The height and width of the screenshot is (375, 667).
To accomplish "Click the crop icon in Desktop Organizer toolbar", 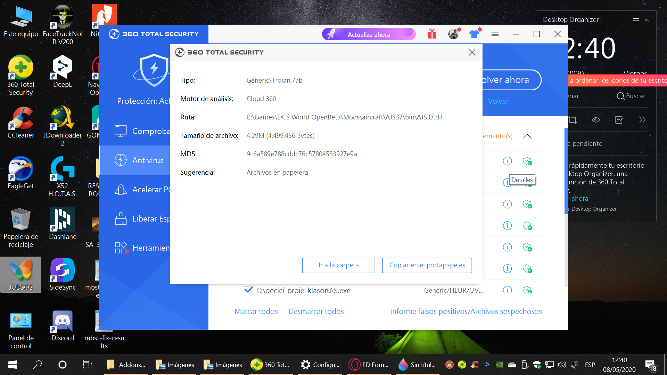I will coord(573,120).
